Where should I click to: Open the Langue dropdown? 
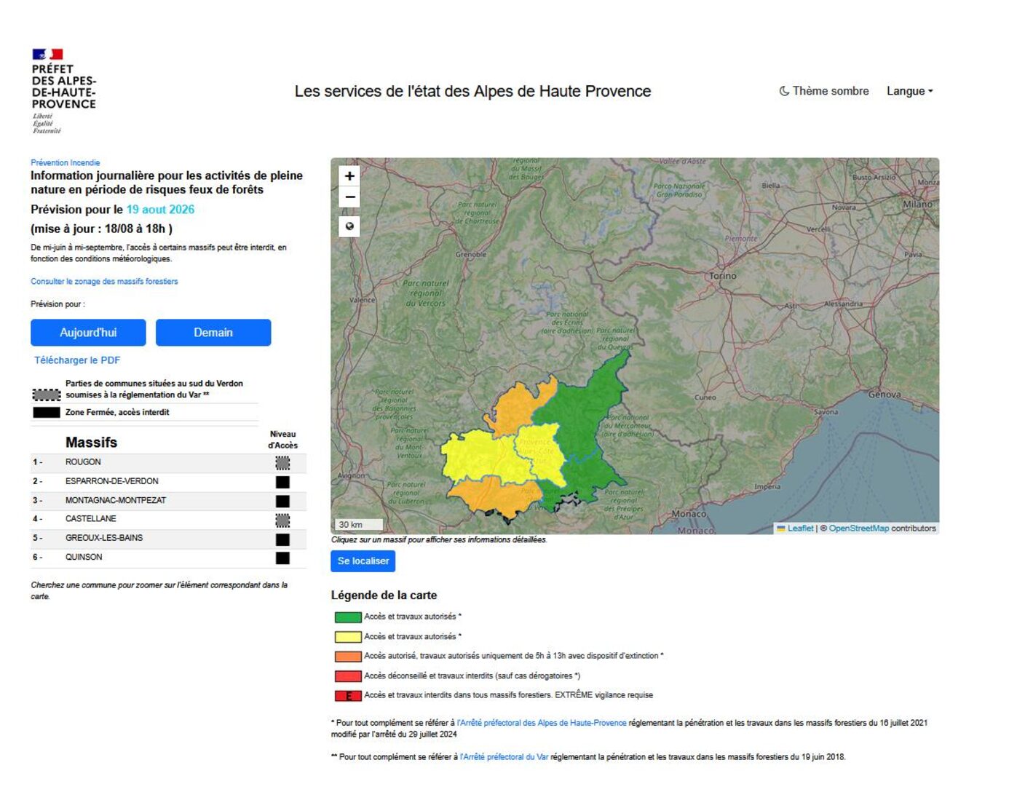[909, 91]
